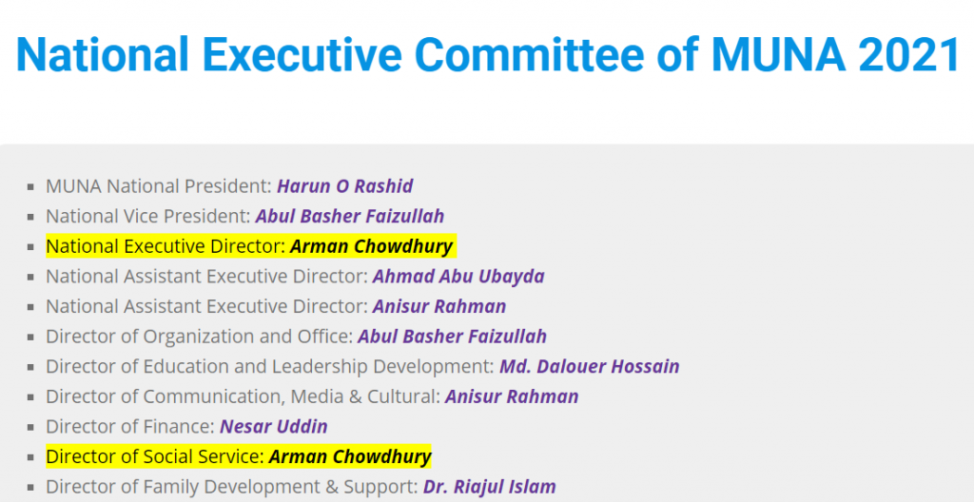974x502 pixels.
Task: Click the name Ahmad Abu Ubayda
Action: pos(458,277)
